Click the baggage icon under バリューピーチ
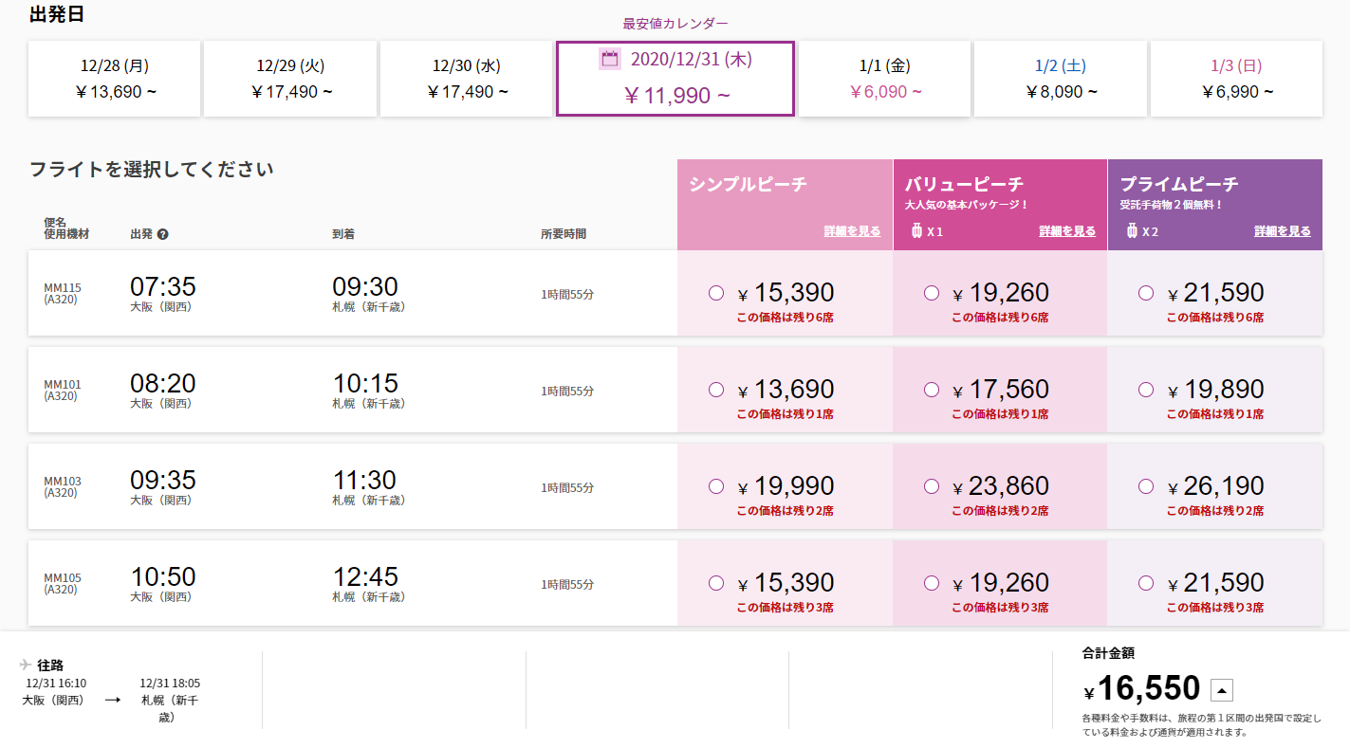 pos(916,230)
